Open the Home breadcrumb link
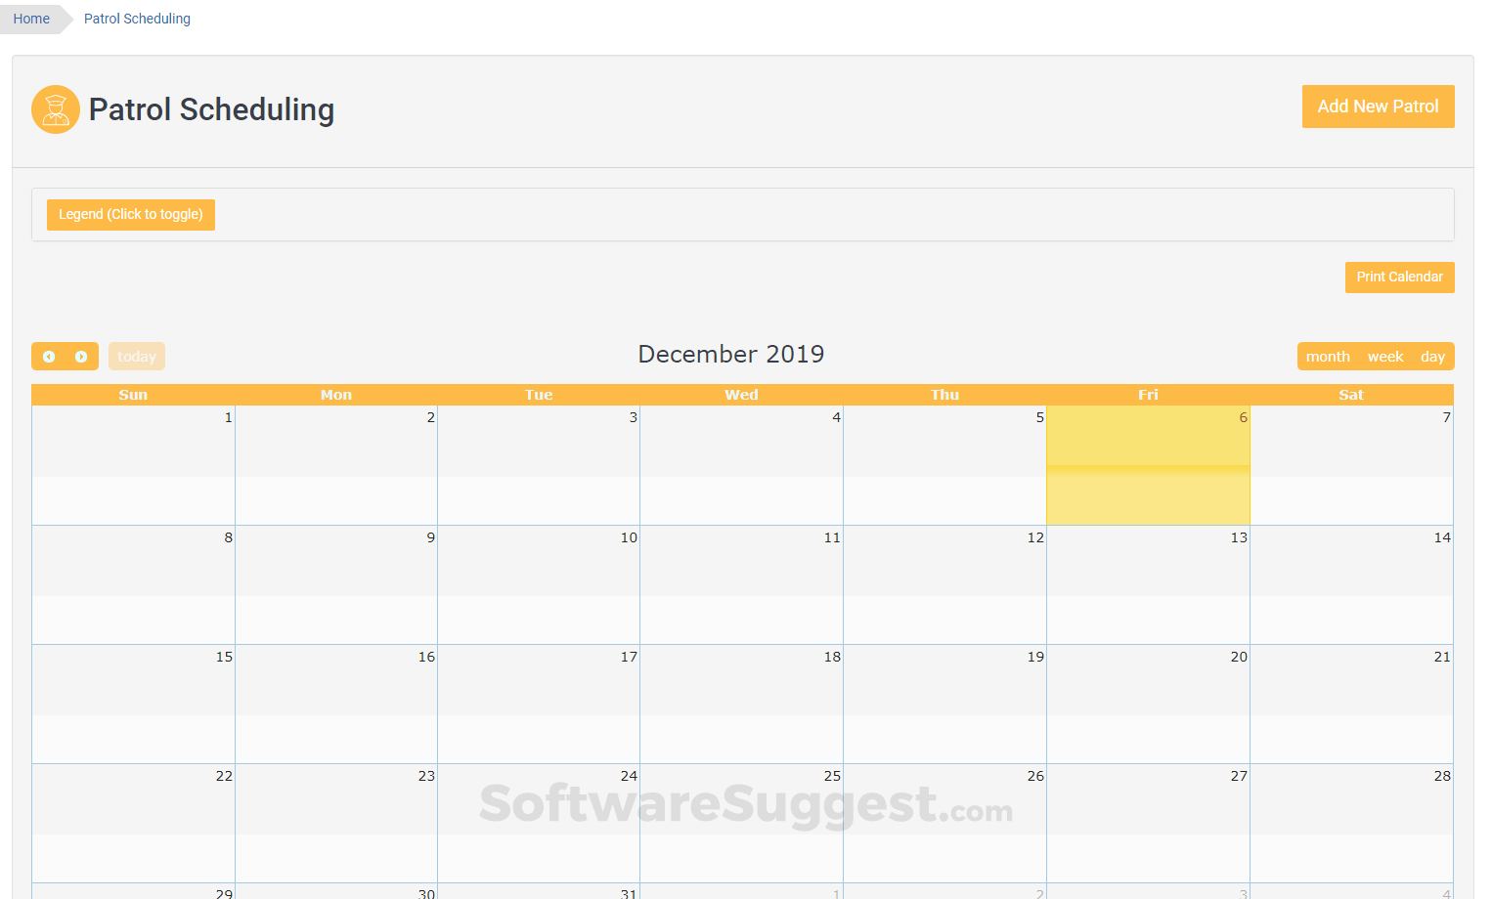The height and width of the screenshot is (899, 1492). (31, 19)
